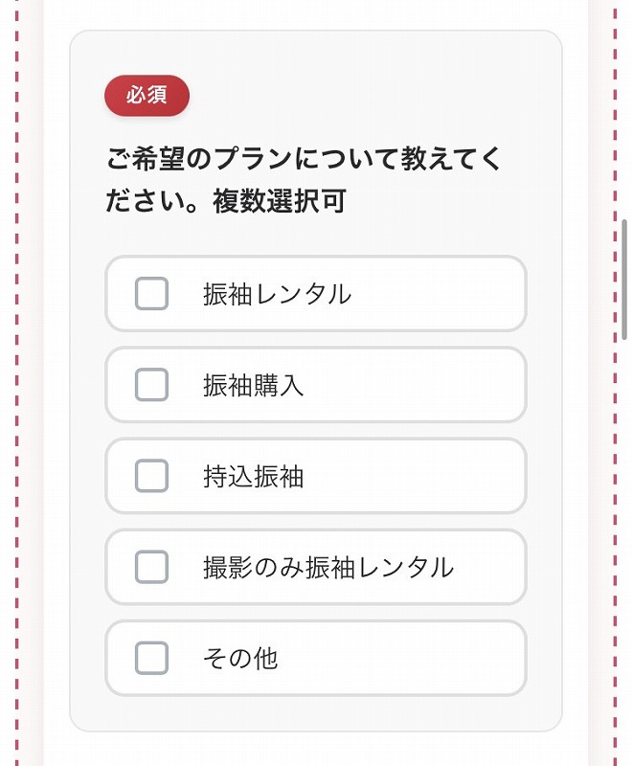Click the ご希望のプラン question heading
Image resolution: width=632 pixels, height=766 pixels.
(x=304, y=159)
